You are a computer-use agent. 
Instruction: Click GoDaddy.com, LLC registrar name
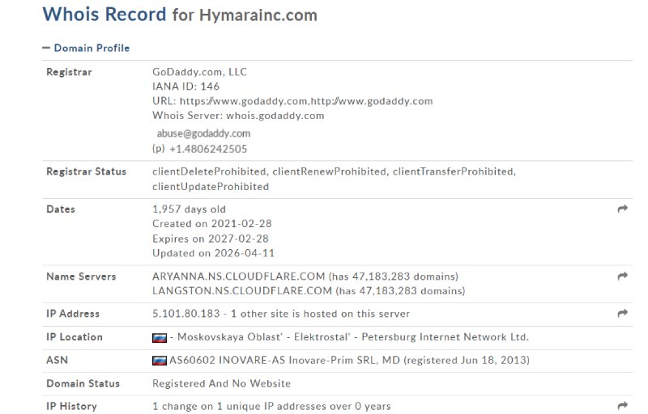[x=199, y=72]
